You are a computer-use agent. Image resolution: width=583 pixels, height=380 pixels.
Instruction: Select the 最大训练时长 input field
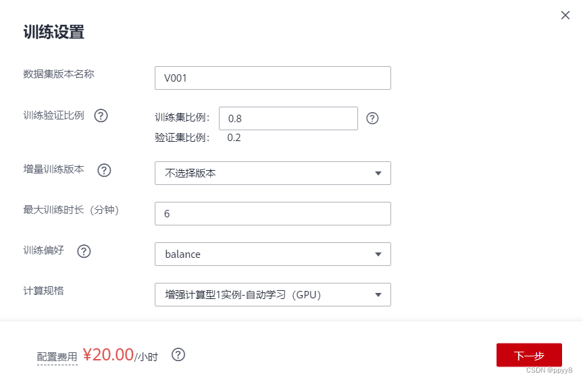pyautogui.click(x=272, y=213)
